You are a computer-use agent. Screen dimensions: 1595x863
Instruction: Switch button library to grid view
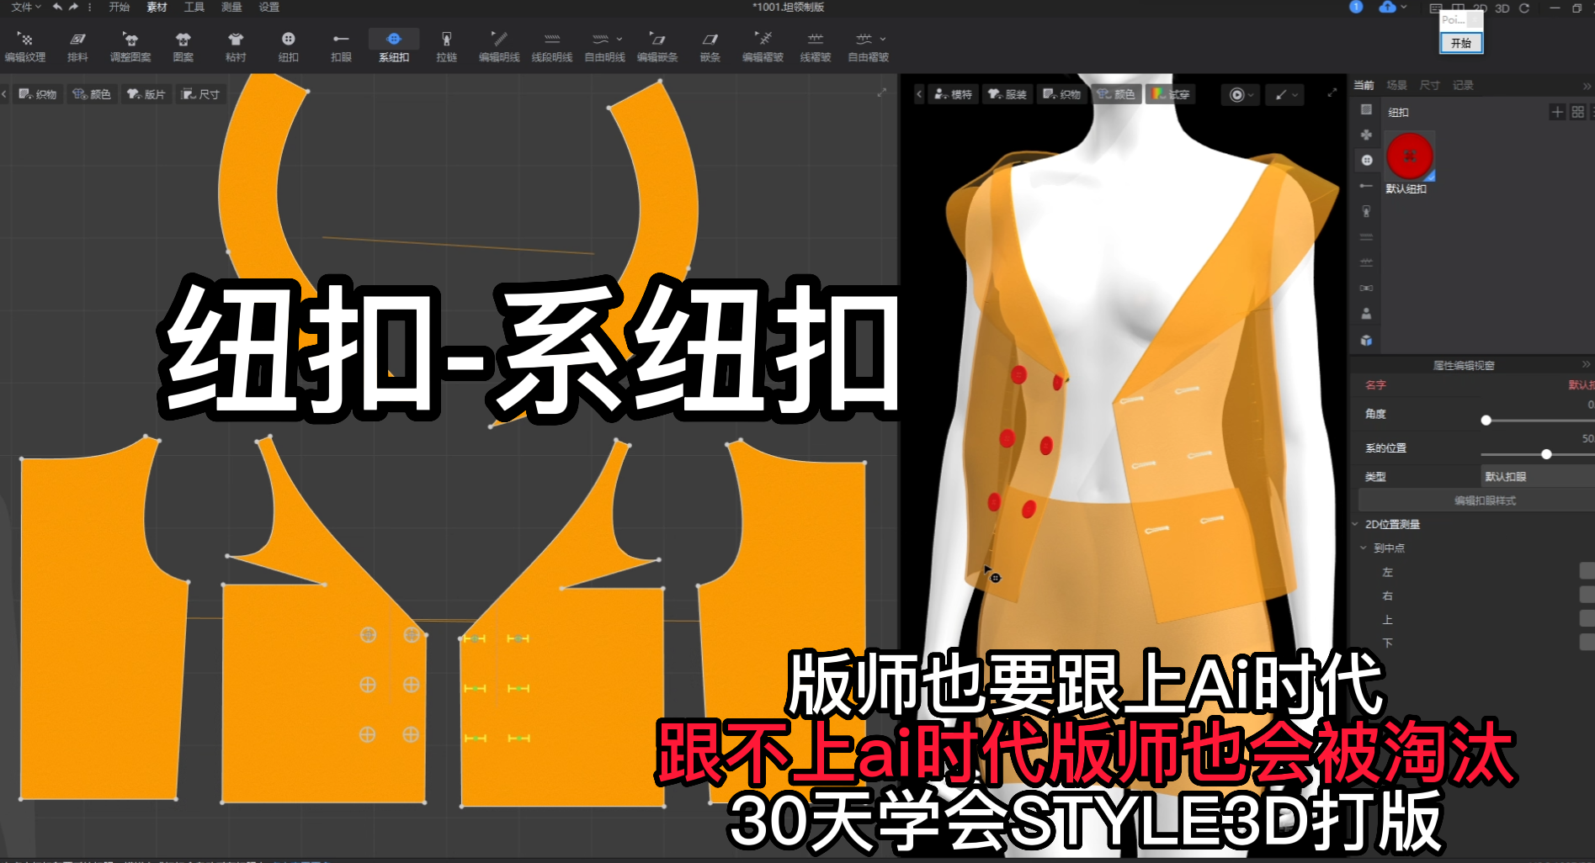[x=1577, y=112]
